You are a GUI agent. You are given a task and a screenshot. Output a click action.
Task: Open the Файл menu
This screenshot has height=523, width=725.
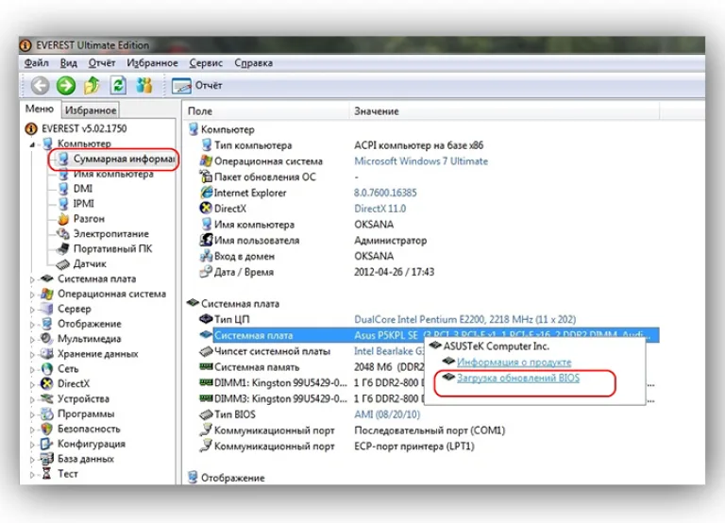click(36, 63)
